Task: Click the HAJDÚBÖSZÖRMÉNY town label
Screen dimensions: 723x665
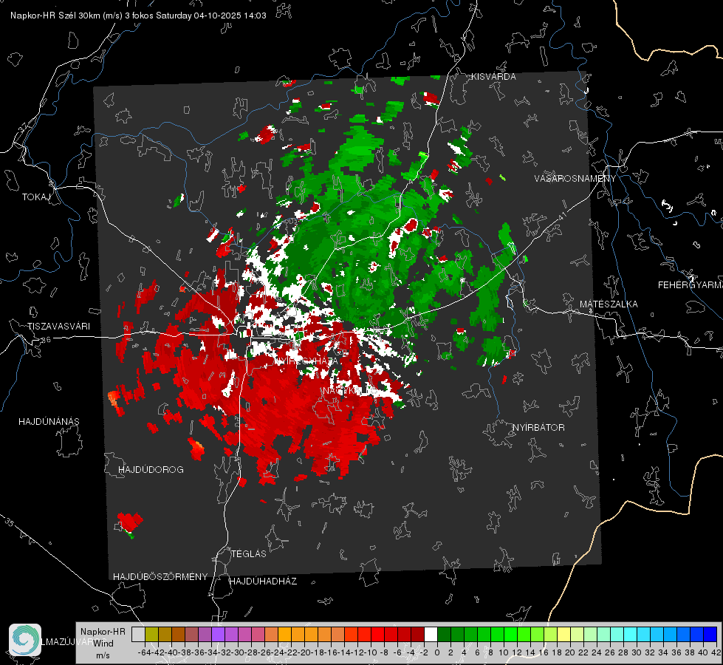Action: pyautogui.click(x=160, y=577)
